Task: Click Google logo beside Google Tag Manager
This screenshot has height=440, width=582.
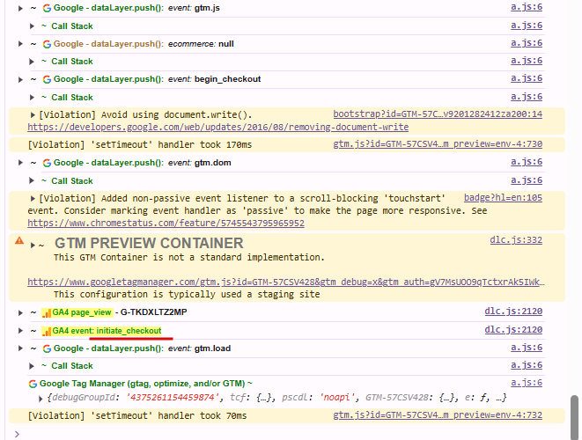Action: coord(33,384)
